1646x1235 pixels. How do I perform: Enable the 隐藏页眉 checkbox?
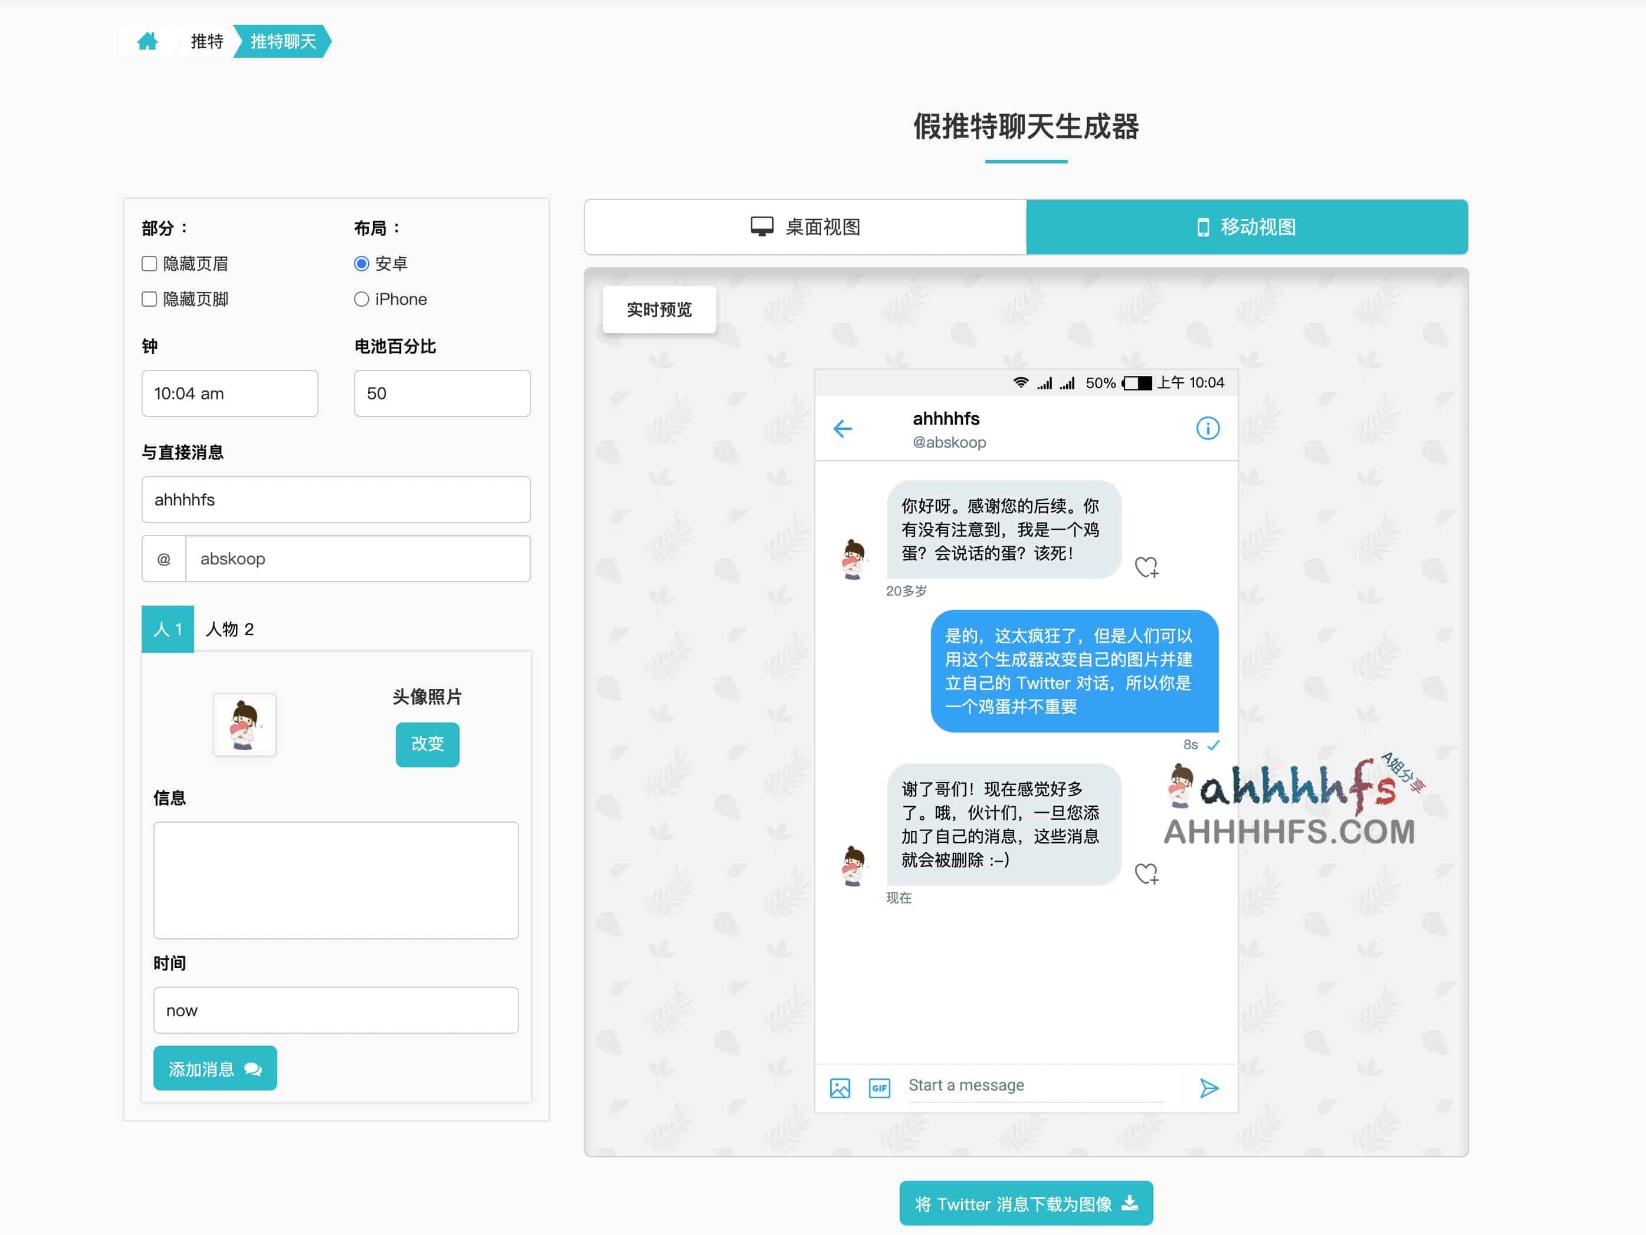coord(149,264)
